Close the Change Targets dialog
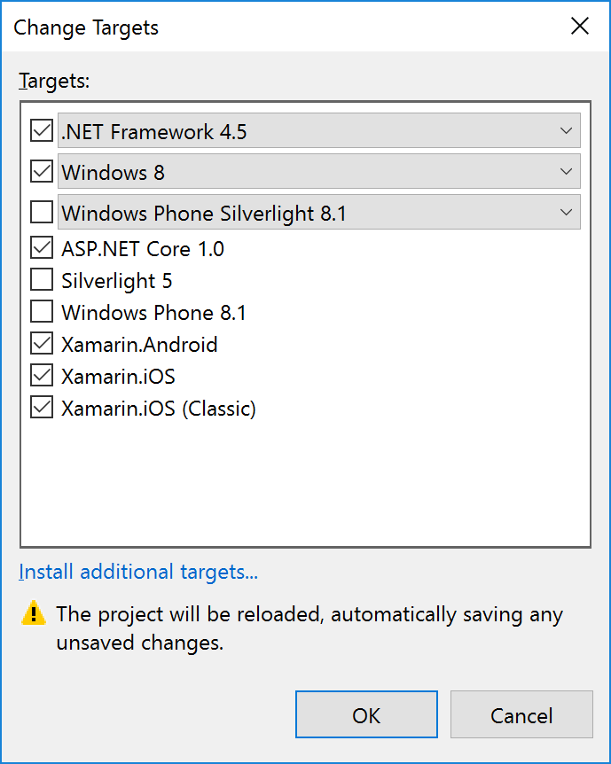 click(580, 27)
